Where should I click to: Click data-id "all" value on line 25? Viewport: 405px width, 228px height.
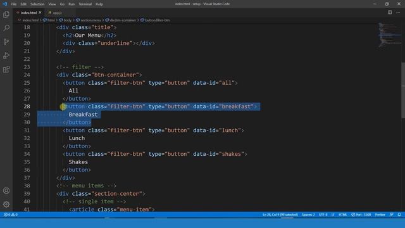coord(227,83)
